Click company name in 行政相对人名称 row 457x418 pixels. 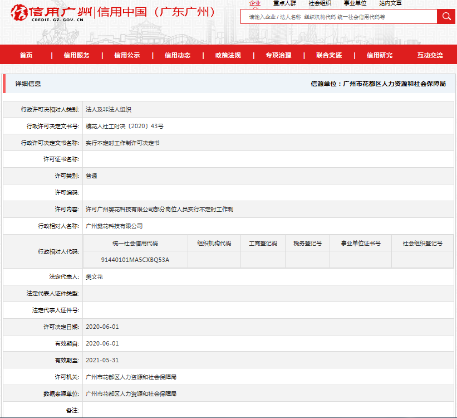coord(114,226)
